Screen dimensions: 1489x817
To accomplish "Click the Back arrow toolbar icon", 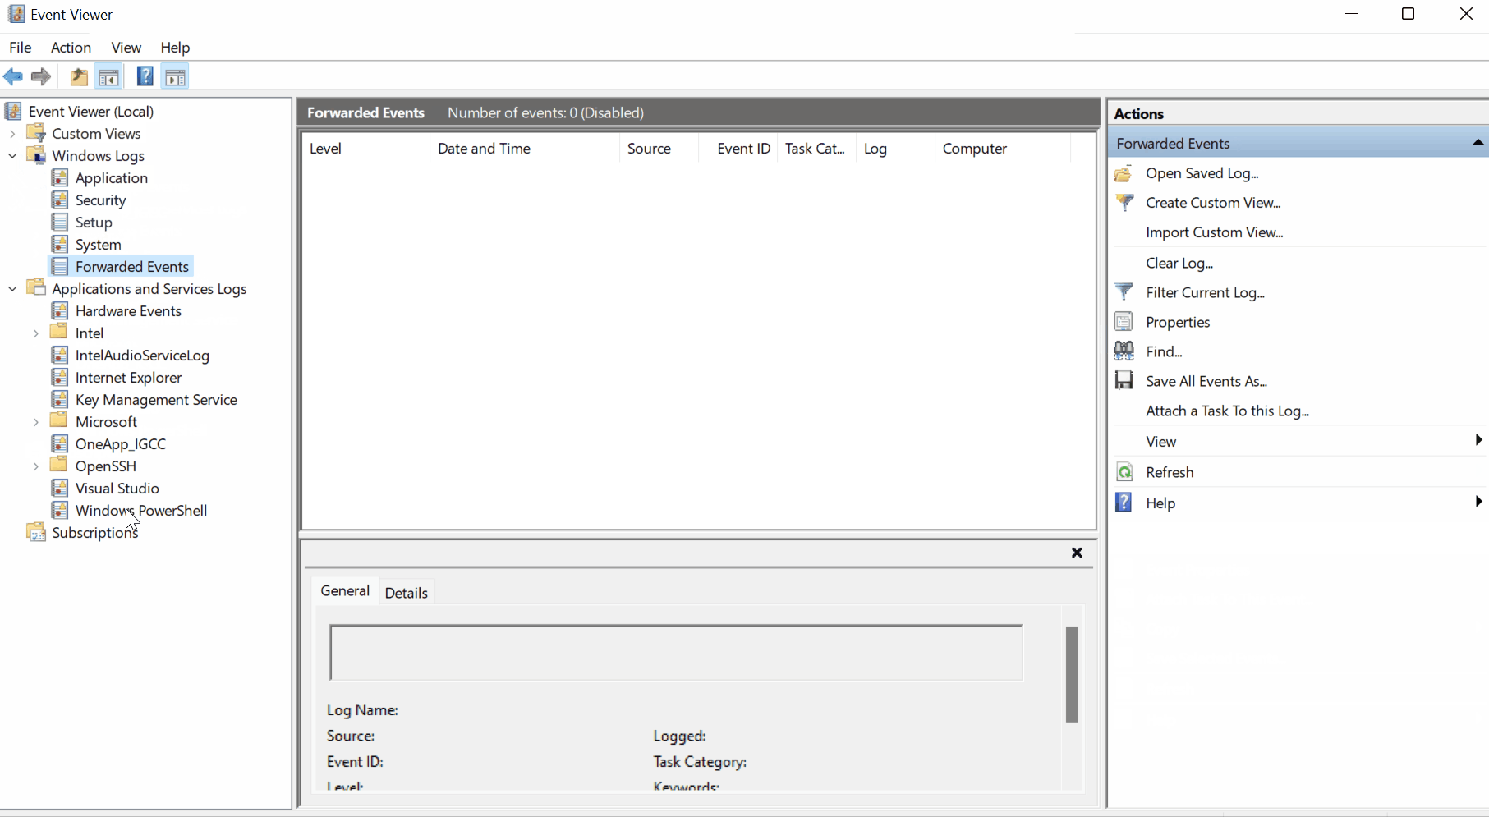I will (13, 77).
